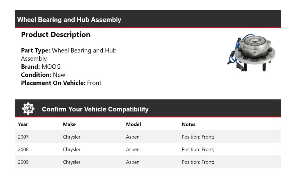Click the MOOG brand text
This screenshot has width=296, height=178.
[51, 67]
